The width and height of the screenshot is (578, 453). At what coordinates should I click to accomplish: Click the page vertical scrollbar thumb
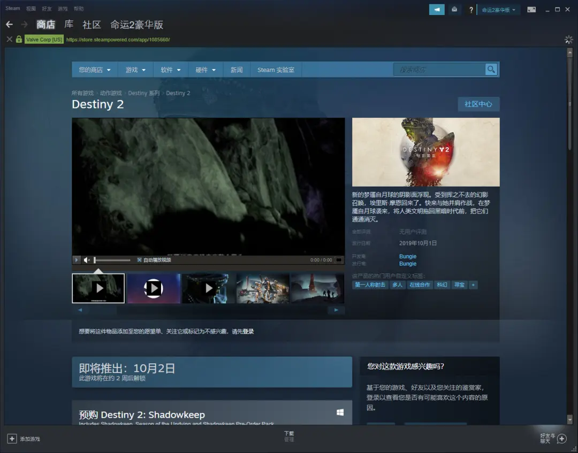(x=570, y=104)
